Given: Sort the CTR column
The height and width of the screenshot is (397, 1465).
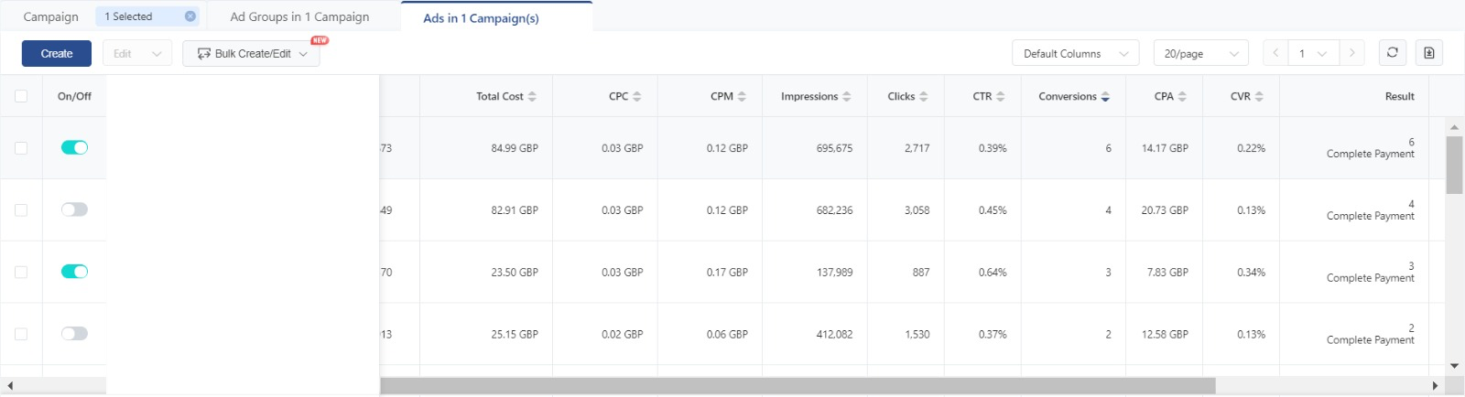Looking at the screenshot, I should pyautogui.click(x=1000, y=96).
